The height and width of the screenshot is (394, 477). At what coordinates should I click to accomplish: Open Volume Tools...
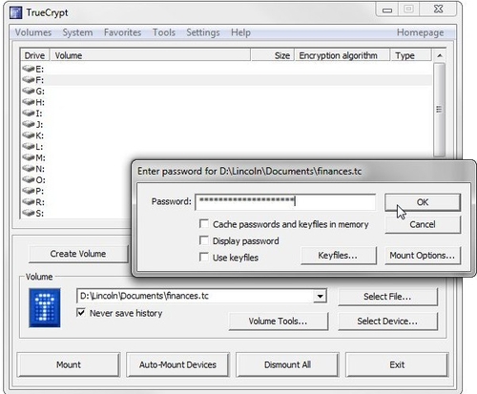tap(278, 321)
